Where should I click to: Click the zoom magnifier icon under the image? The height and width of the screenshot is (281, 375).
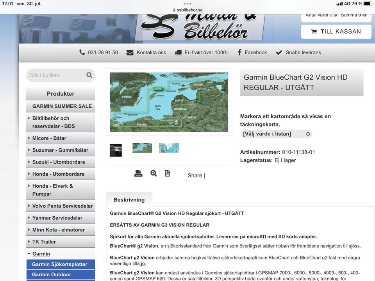point(154,173)
